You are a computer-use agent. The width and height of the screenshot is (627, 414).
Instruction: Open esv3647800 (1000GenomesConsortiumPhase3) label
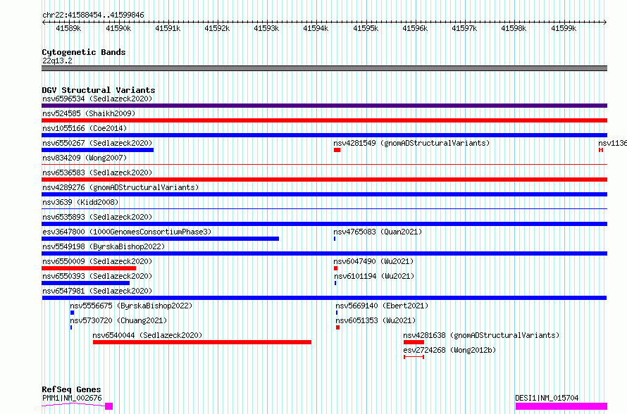(127, 232)
